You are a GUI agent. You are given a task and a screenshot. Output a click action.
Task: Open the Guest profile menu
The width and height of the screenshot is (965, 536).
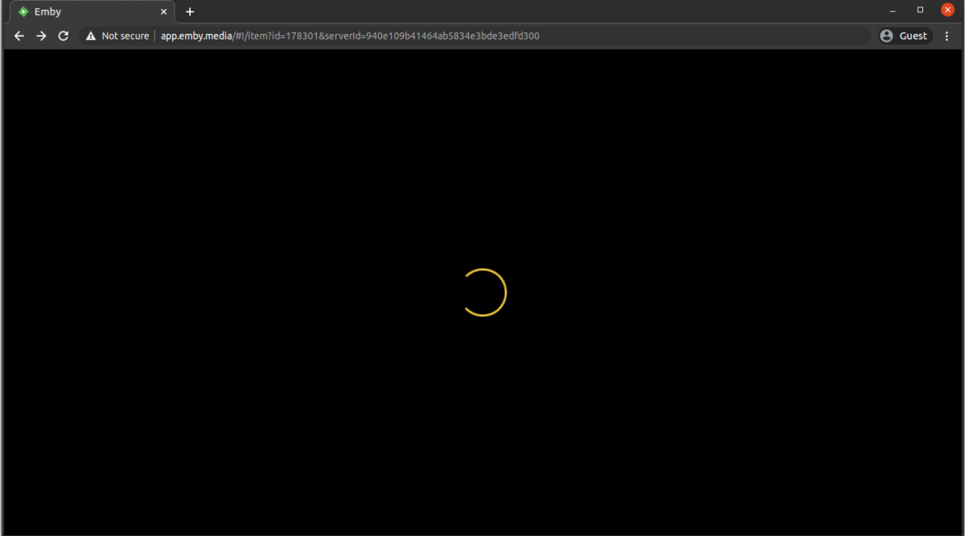904,36
